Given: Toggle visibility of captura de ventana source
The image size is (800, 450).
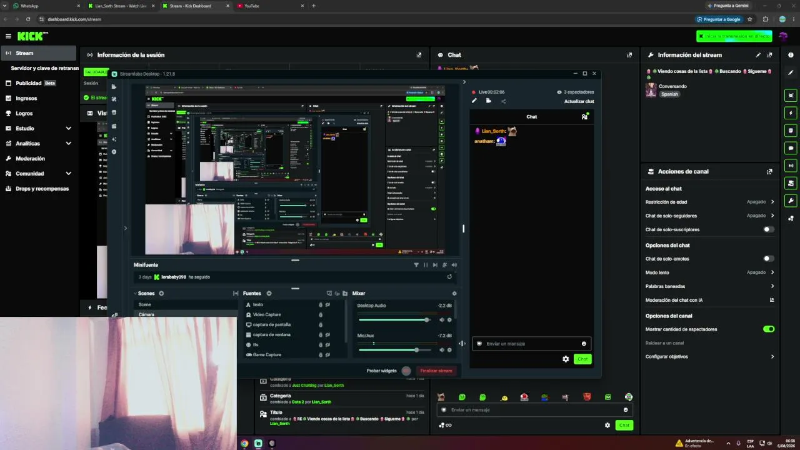Looking at the screenshot, I should [327, 334].
